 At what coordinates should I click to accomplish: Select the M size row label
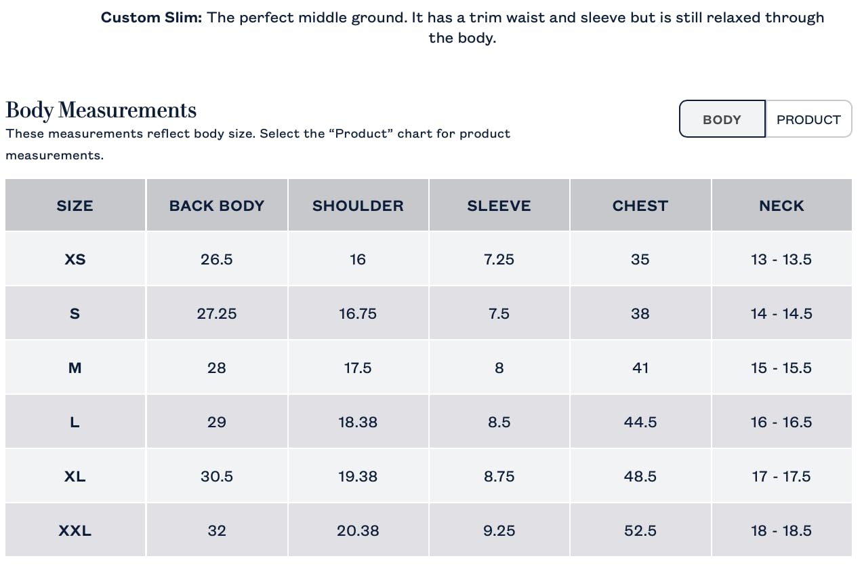(75, 368)
